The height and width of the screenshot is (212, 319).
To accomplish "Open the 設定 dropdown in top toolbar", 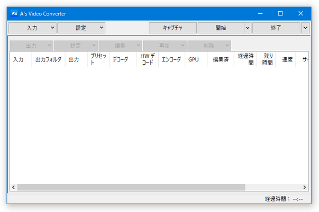I will point(81,28).
